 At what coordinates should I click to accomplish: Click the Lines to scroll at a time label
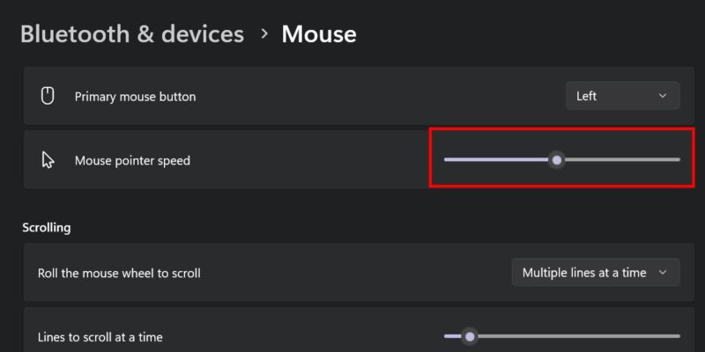coord(100,337)
